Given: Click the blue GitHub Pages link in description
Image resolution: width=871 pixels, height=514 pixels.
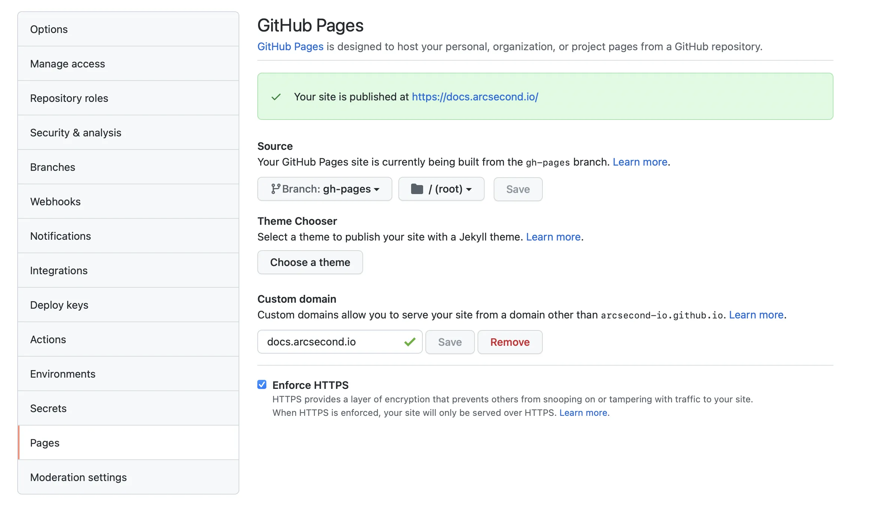Looking at the screenshot, I should click(x=290, y=46).
